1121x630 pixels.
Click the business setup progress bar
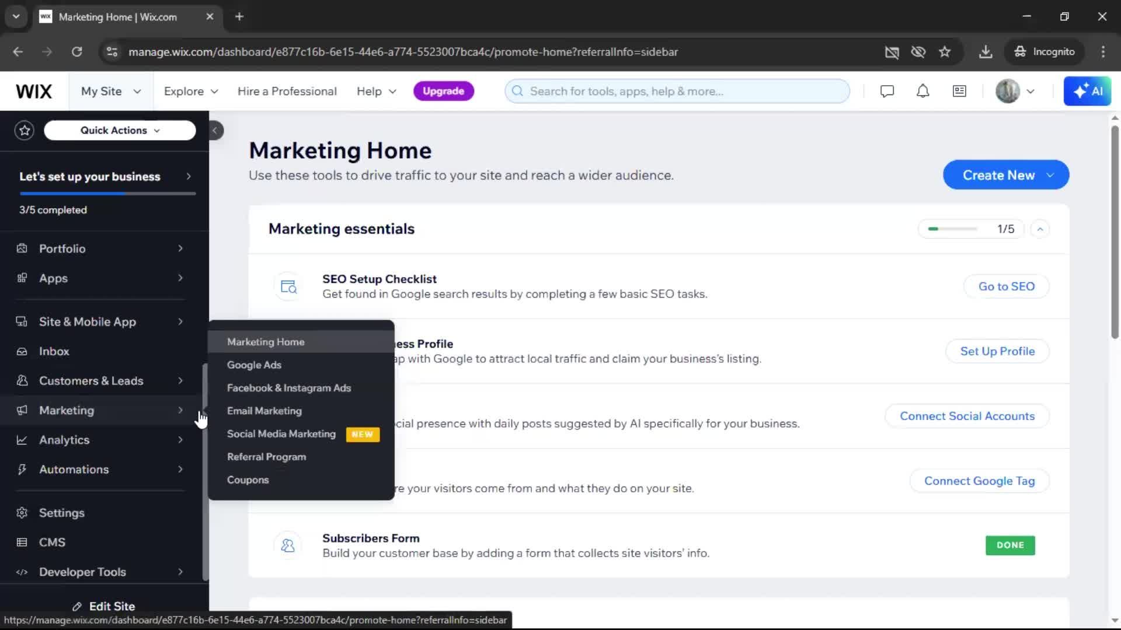[107, 194]
